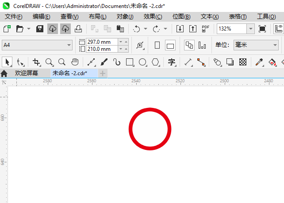Open the 编辑(E) menu
The height and width of the screenshot is (203, 284).
(x=42, y=17)
